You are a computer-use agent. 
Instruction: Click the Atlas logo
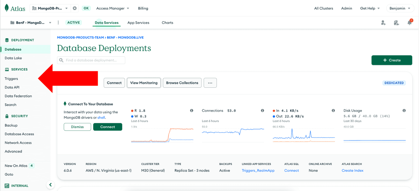tap(15, 8)
